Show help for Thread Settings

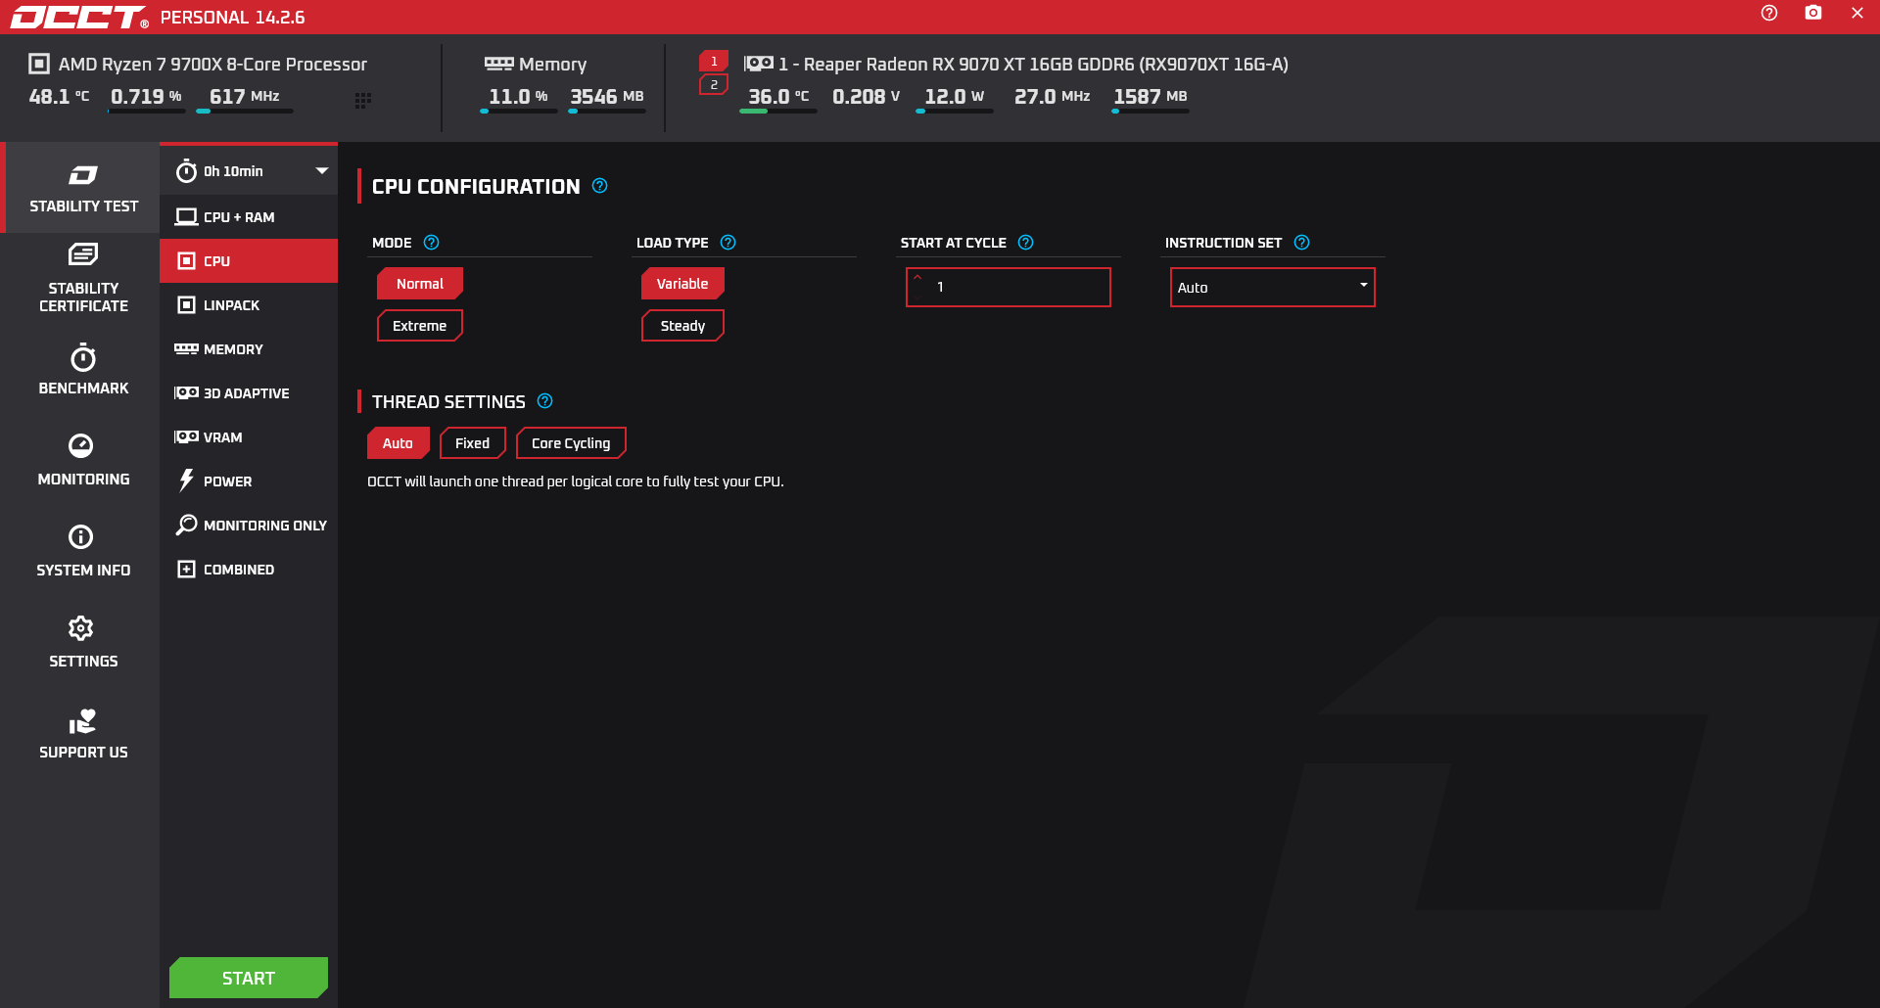pyautogui.click(x=545, y=401)
